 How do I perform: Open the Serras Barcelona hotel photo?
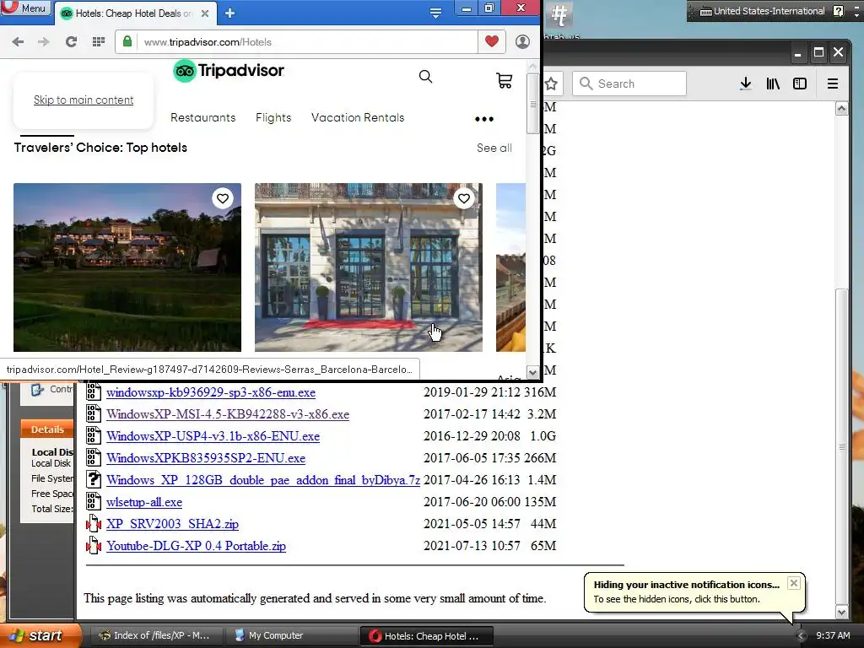tap(369, 267)
